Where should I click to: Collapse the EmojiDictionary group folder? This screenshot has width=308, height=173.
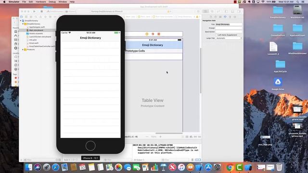23,24
